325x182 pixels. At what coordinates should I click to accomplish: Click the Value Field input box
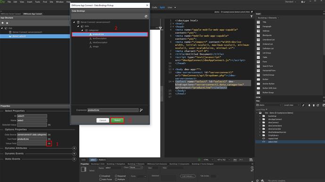tap(32, 144)
